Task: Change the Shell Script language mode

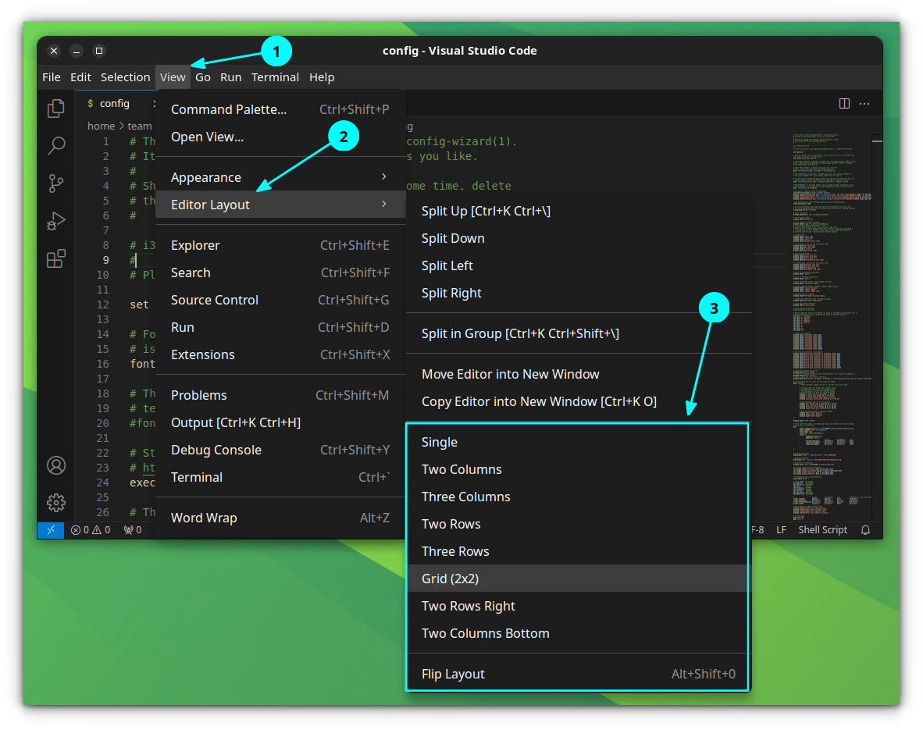Action: [823, 530]
